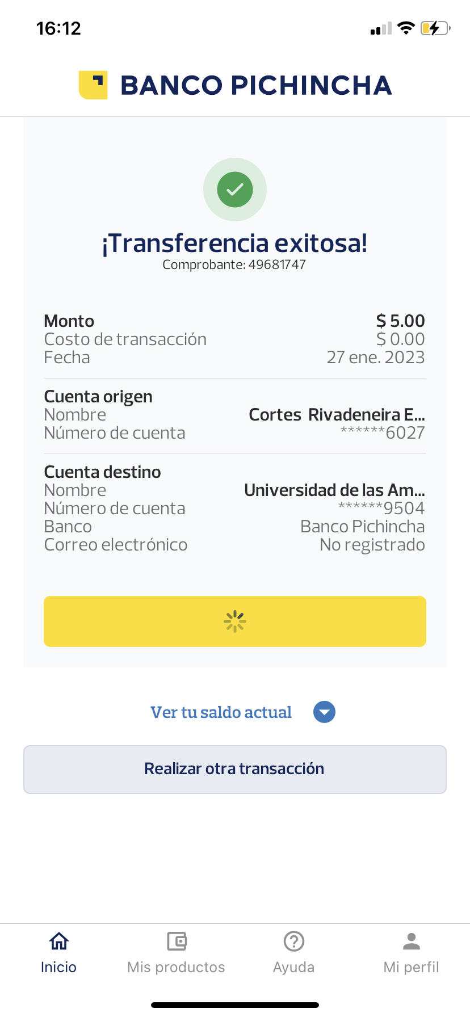Tap the $ 5.00 Monto amount

tap(400, 321)
